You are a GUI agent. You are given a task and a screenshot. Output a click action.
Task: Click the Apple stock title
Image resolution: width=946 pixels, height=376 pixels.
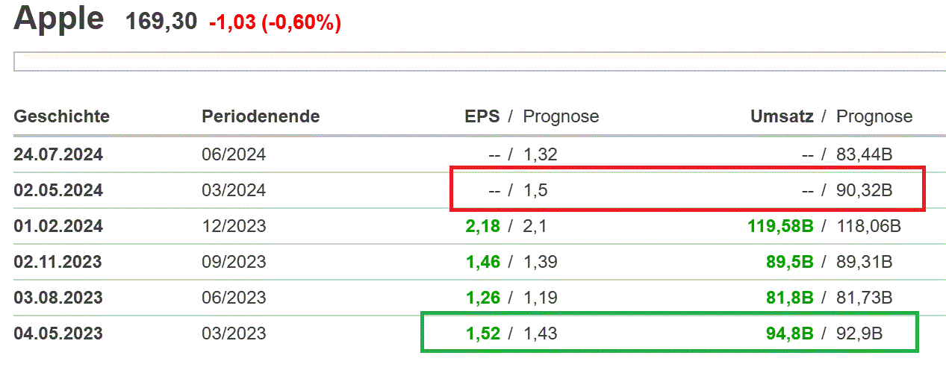coord(59,19)
